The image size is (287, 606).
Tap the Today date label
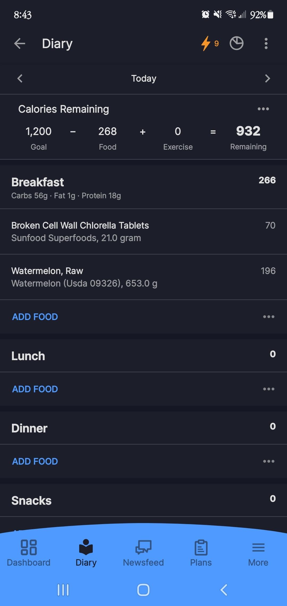tap(144, 78)
